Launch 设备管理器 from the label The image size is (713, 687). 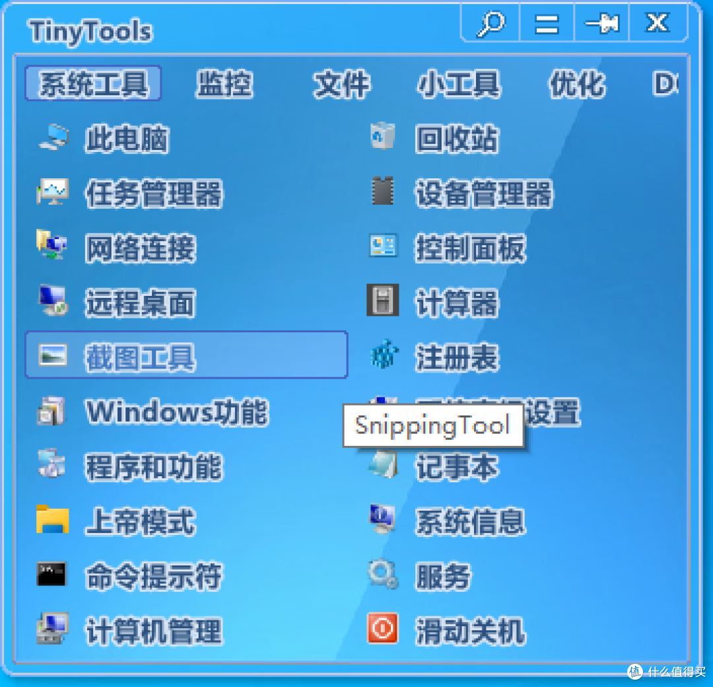click(x=485, y=194)
